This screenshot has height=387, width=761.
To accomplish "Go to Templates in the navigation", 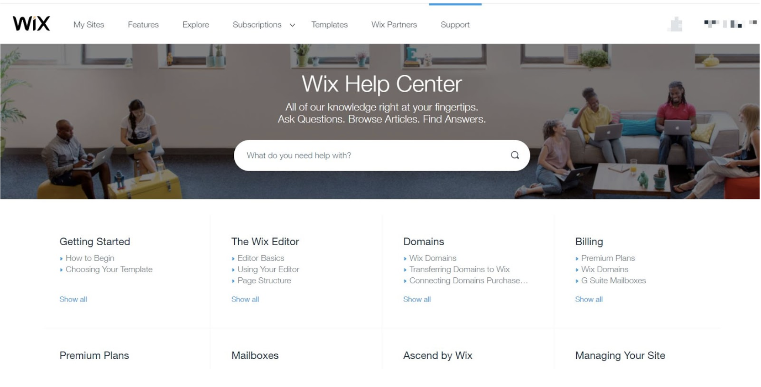I will point(330,25).
